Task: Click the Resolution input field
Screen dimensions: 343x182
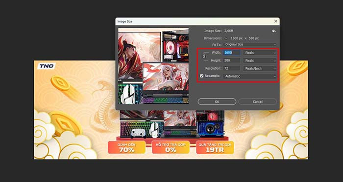Action: pyautogui.click(x=232, y=68)
